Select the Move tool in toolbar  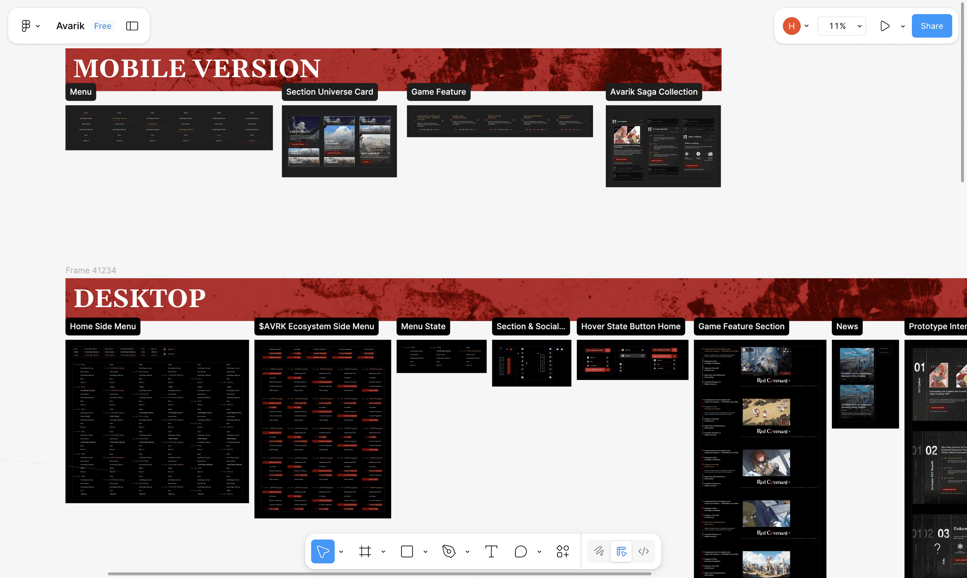coord(322,551)
